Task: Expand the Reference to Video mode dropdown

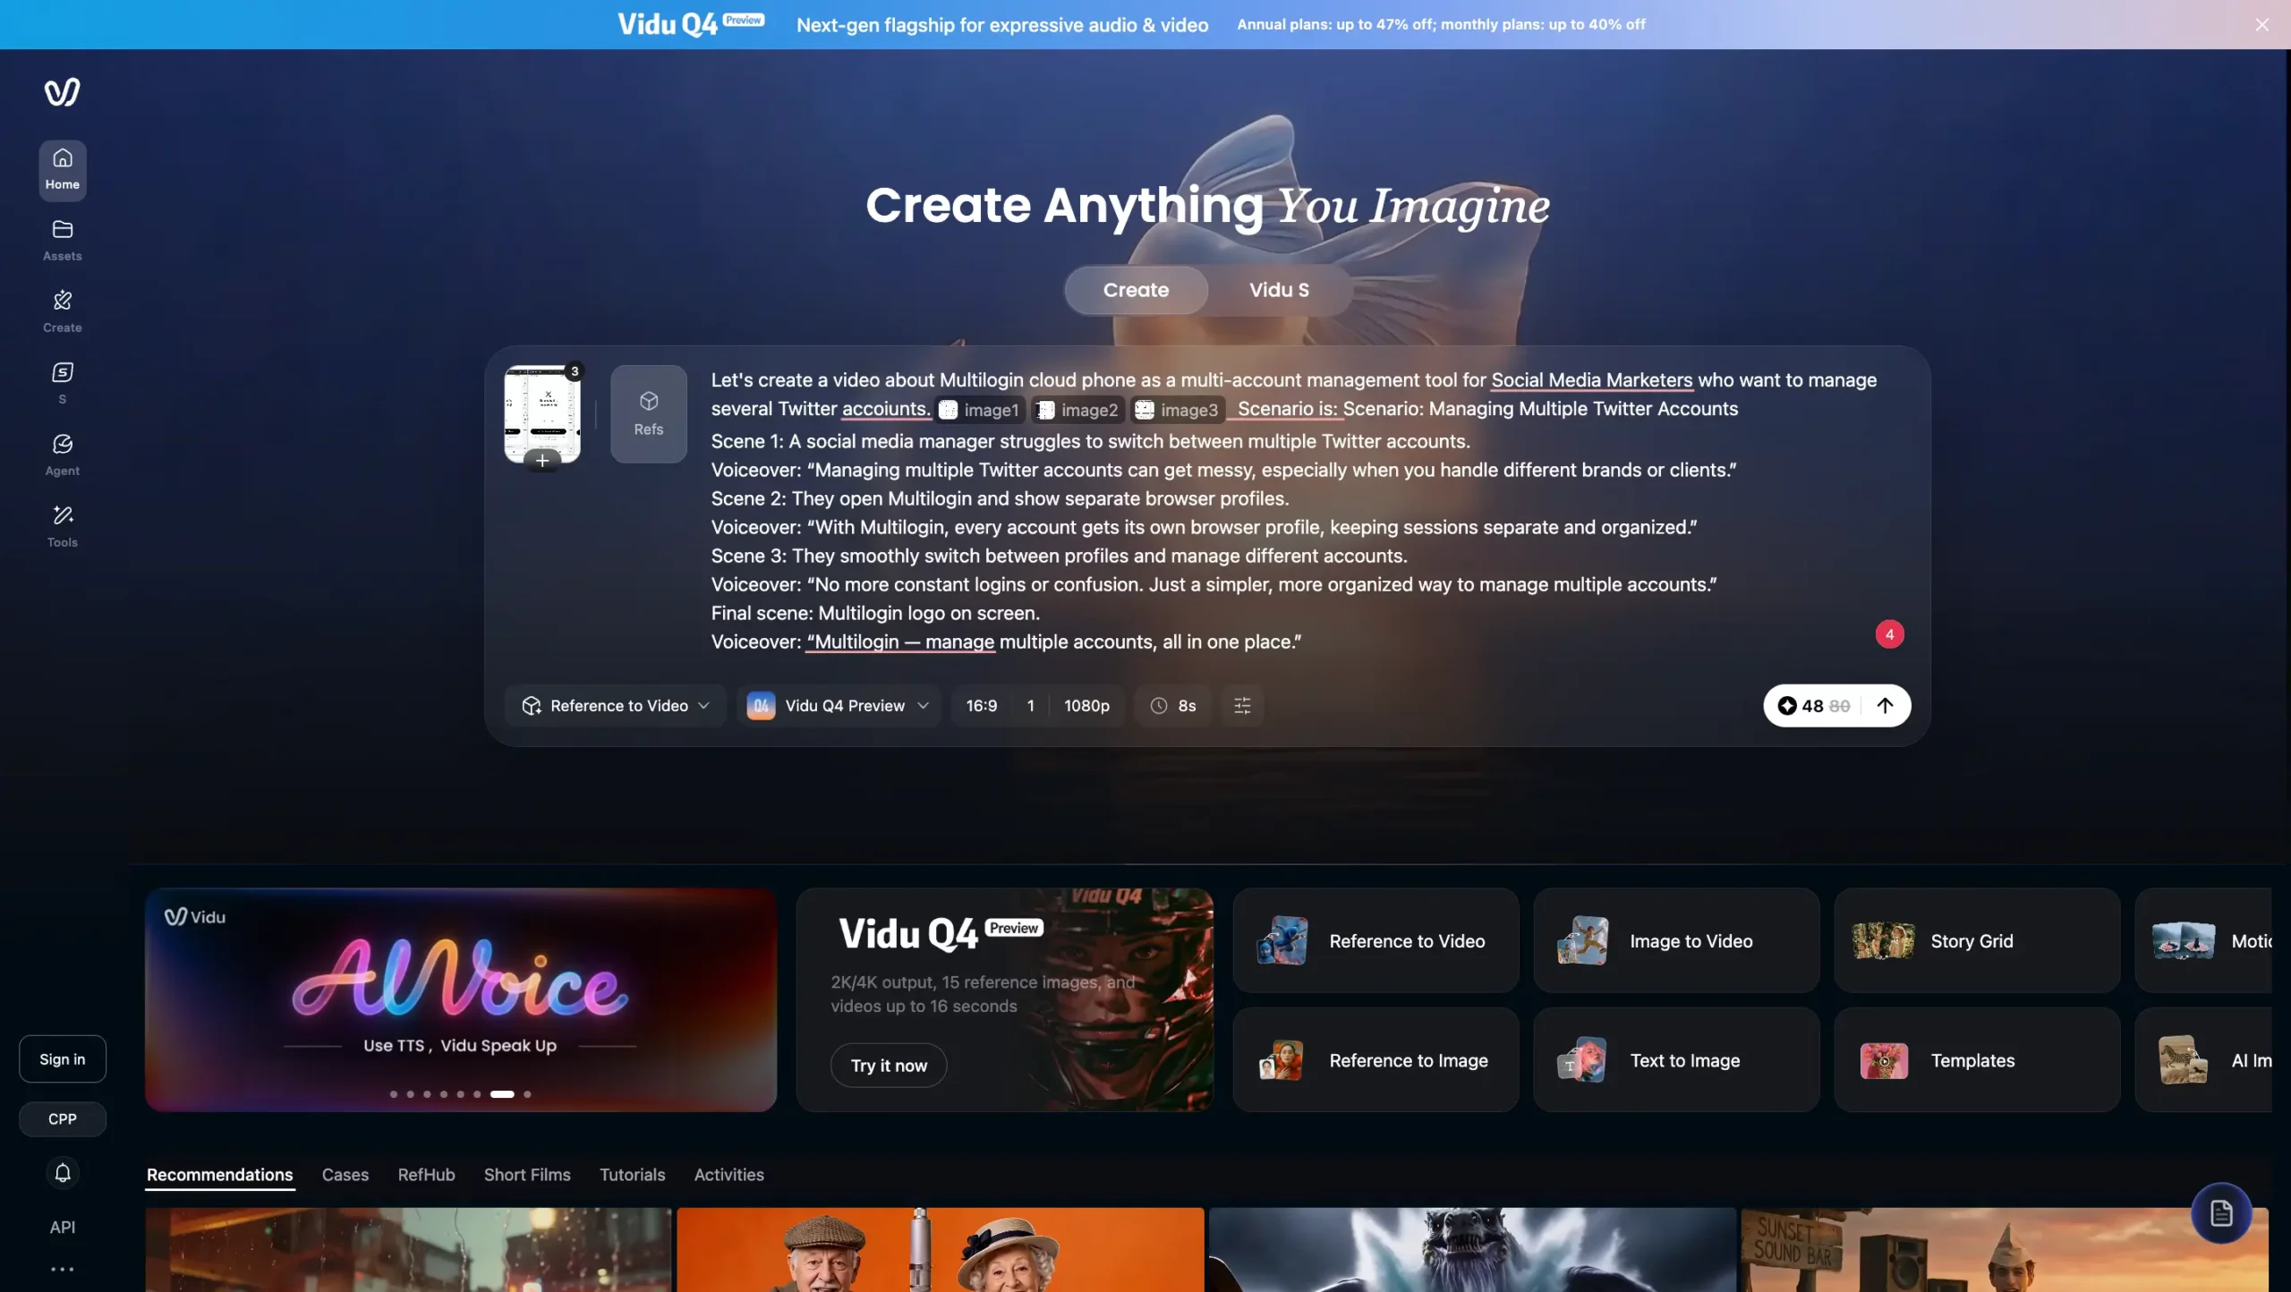Action: click(x=616, y=706)
